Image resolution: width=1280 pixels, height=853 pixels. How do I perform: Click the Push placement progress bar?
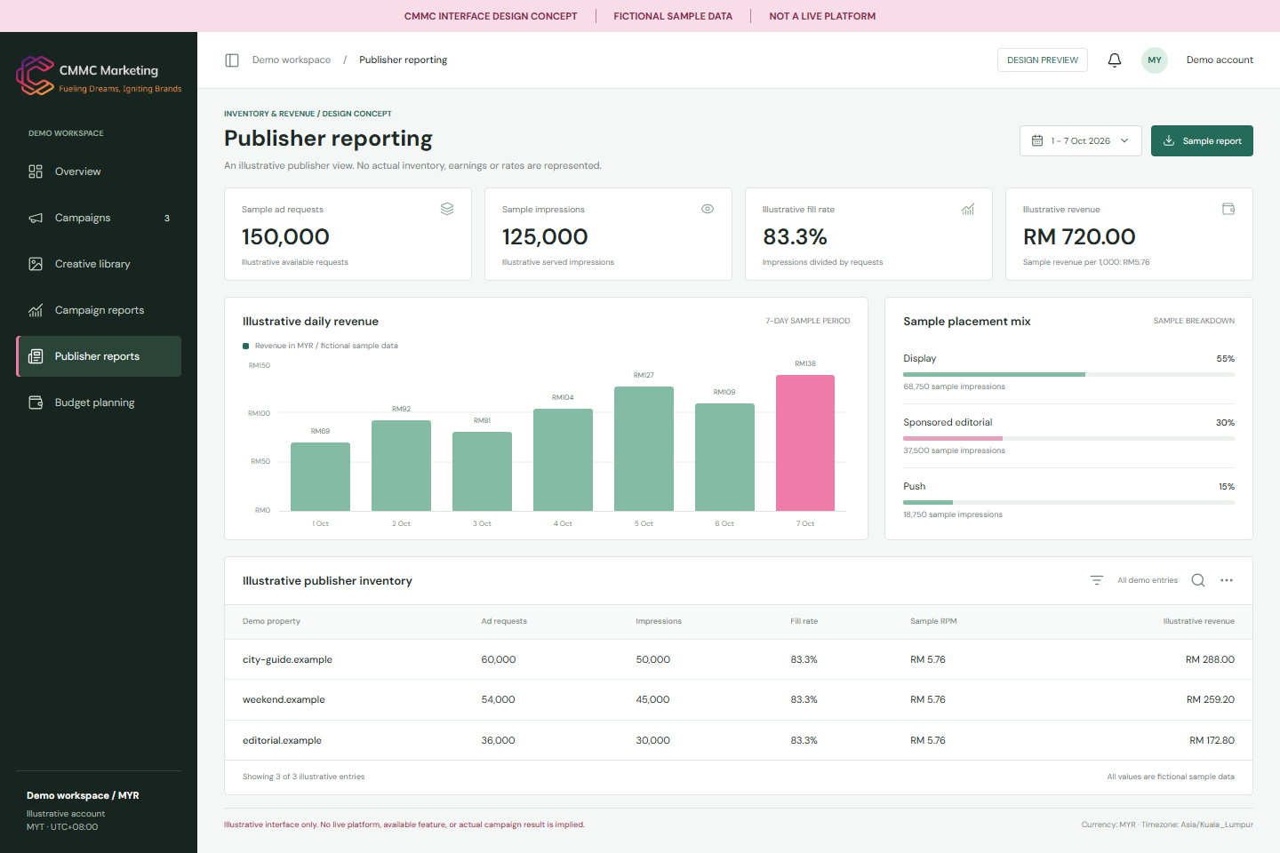(1069, 503)
